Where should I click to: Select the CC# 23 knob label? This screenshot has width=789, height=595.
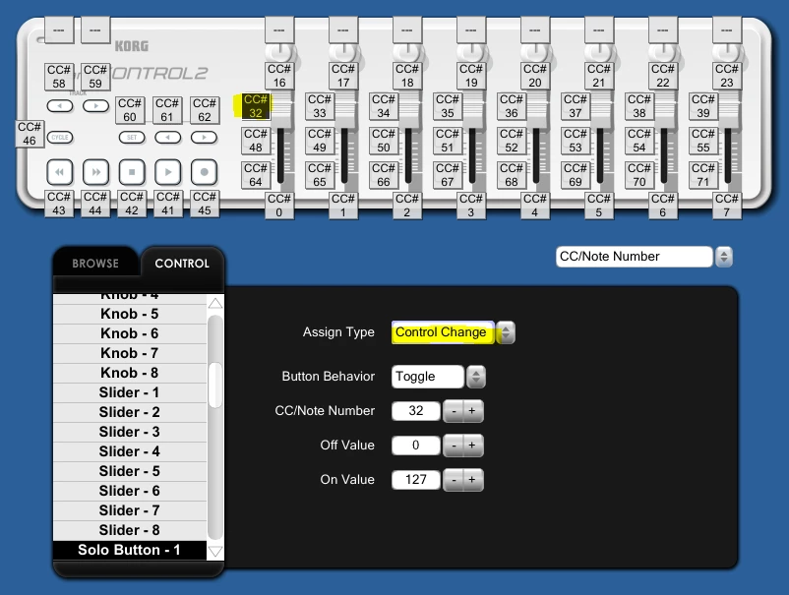727,76
